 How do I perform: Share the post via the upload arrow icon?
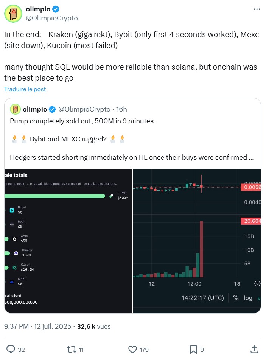click(x=256, y=350)
